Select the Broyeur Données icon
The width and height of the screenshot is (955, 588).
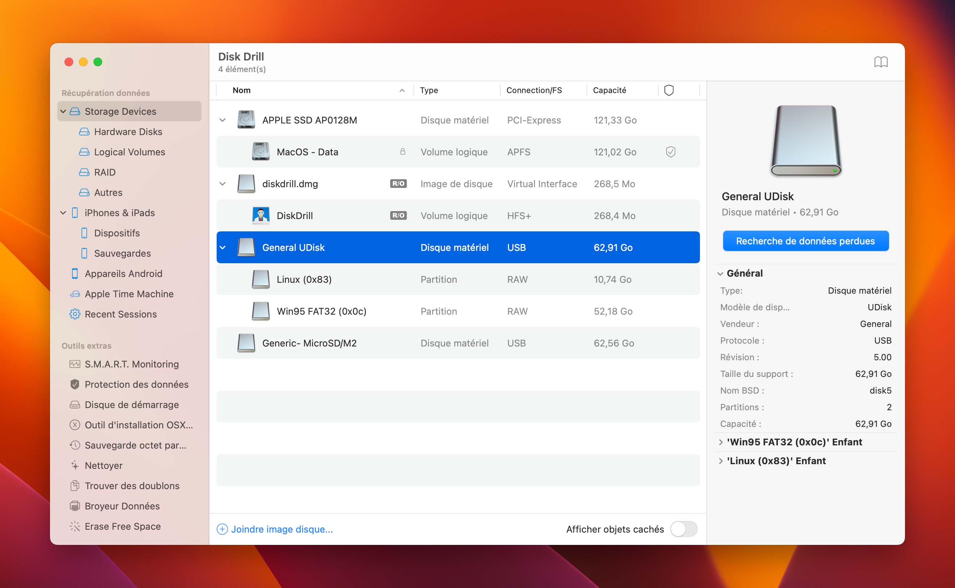click(74, 506)
